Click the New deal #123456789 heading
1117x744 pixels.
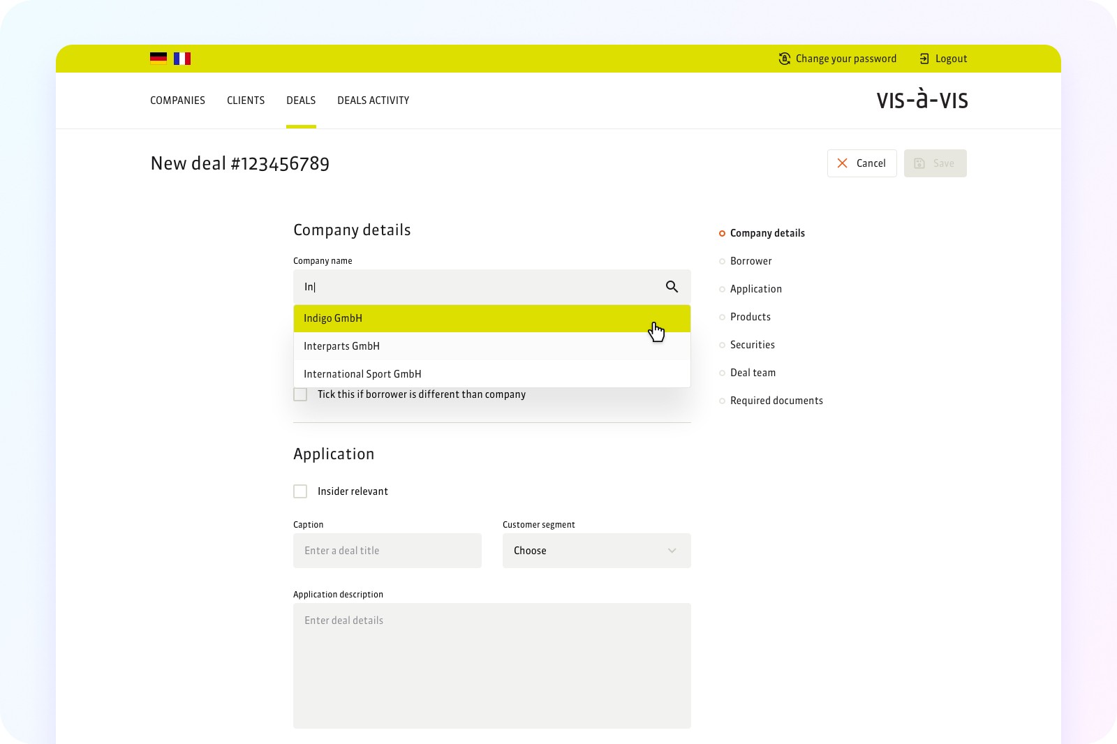tap(240, 163)
